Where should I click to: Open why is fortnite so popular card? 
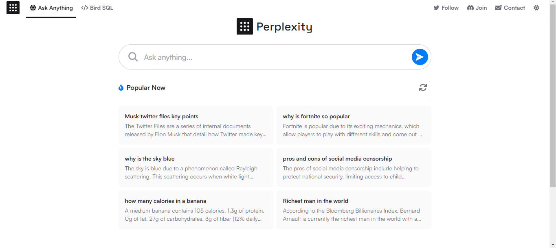(354, 125)
